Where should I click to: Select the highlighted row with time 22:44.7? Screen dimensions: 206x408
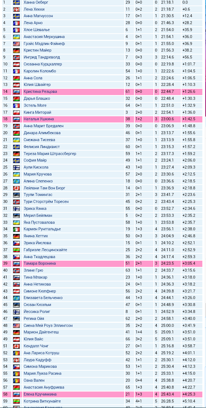(102, 92)
